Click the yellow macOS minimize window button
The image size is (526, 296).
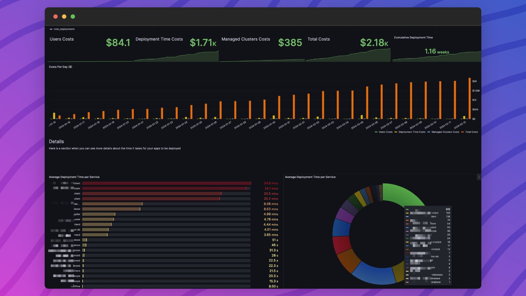64,17
